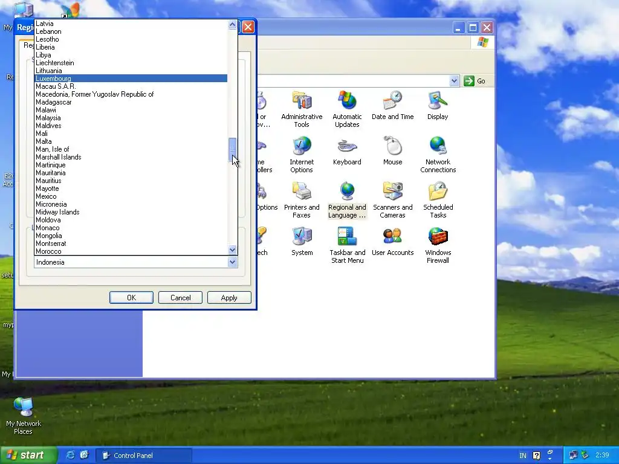Choose Micronesia from the list

[131, 204]
